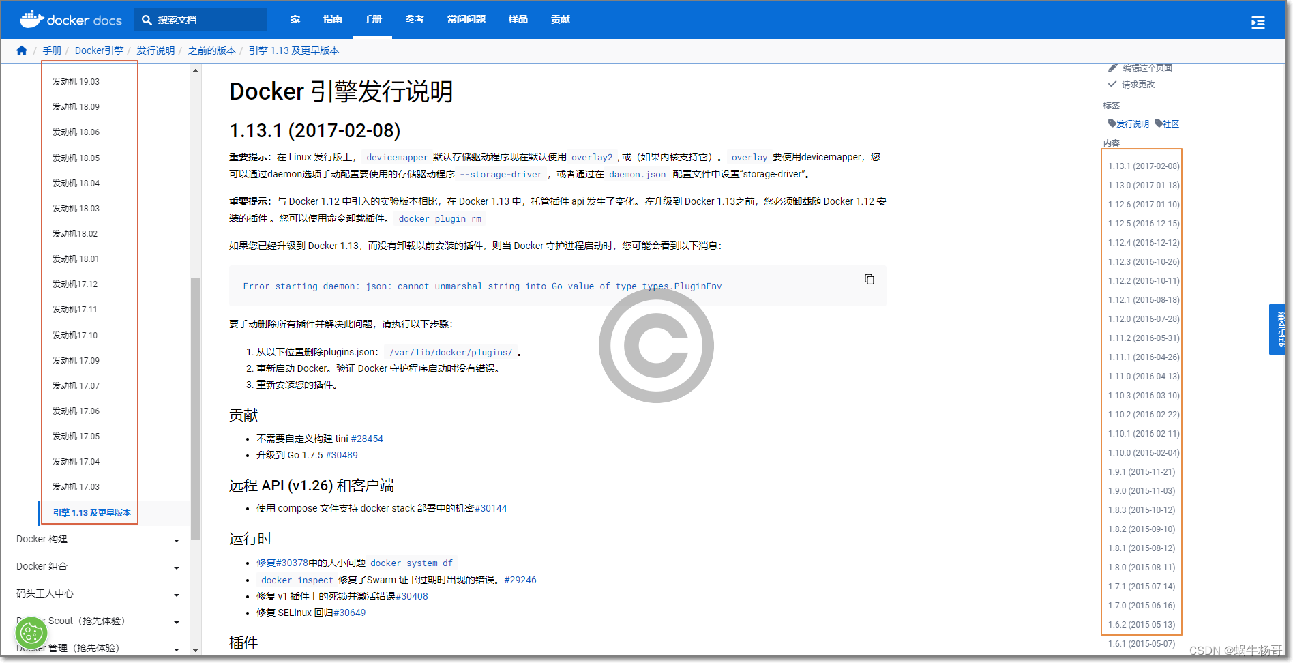Viewport: 1293px width, 663px height.
Task: Open the 参考 navigation tab
Action: point(415,19)
